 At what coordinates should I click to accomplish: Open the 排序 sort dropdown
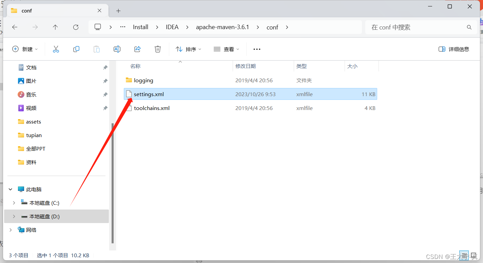coord(188,49)
